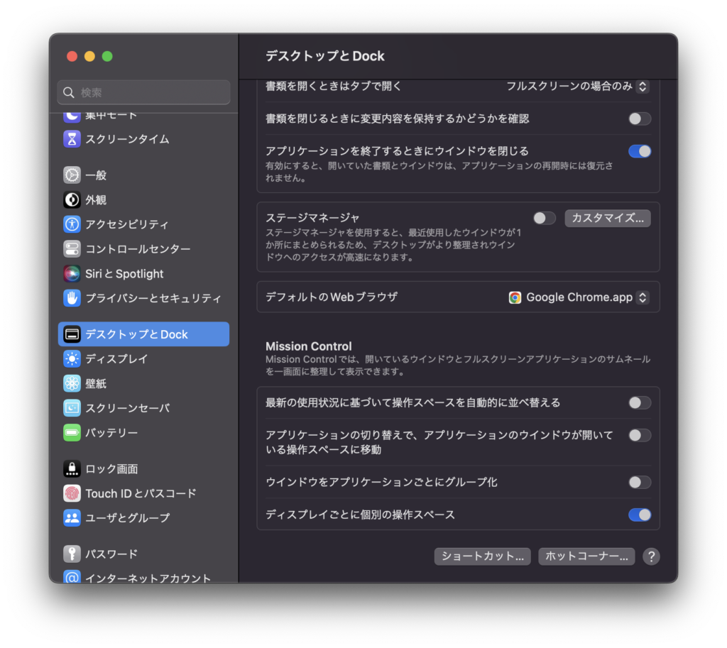The image size is (727, 648).
Task: Click the ホットコーナー... button
Action: coord(586,556)
